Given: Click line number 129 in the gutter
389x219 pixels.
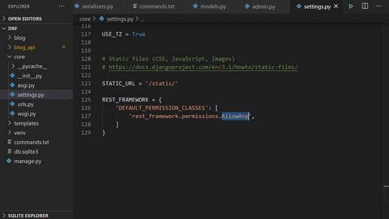Looking at the screenshot, I should point(86,133).
